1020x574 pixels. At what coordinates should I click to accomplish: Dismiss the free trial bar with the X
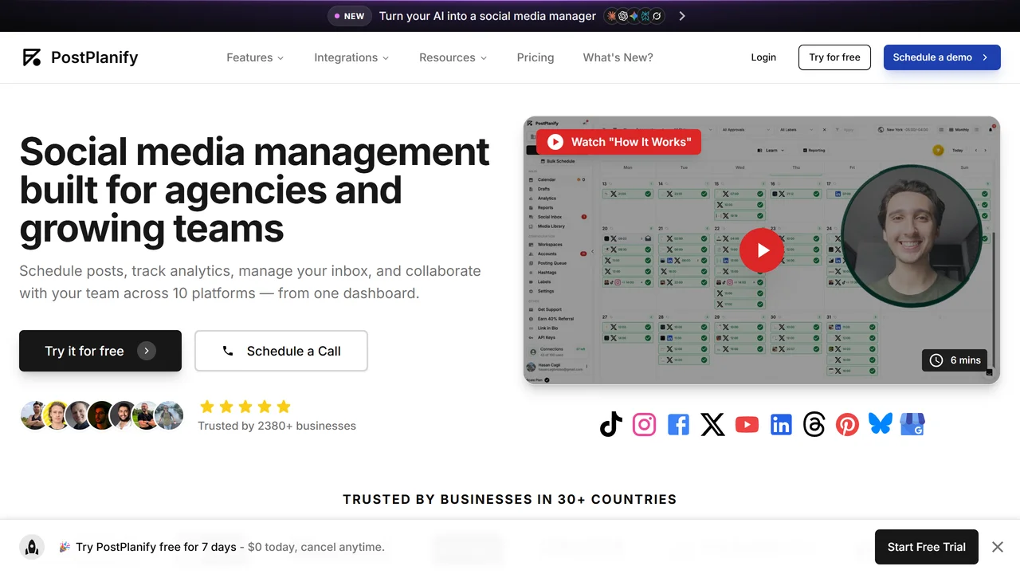click(998, 547)
